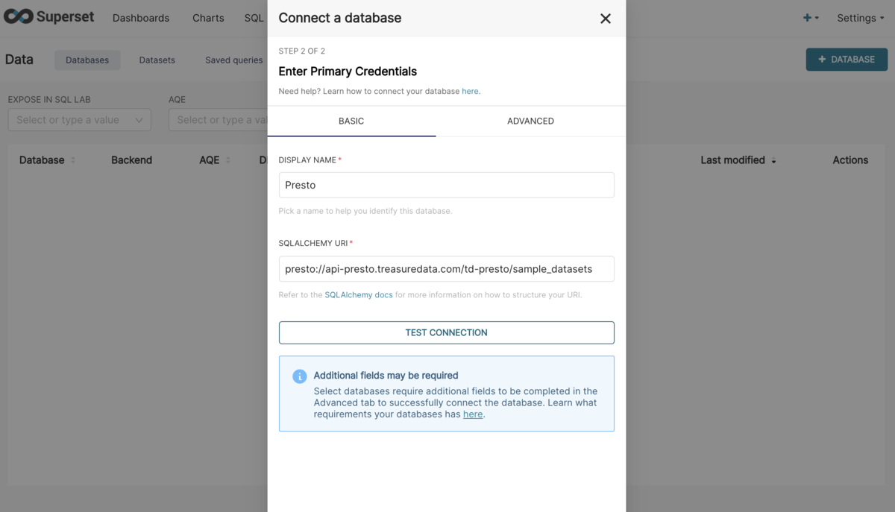
Task: Close the Connect a database dialog
Action: (x=606, y=19)
